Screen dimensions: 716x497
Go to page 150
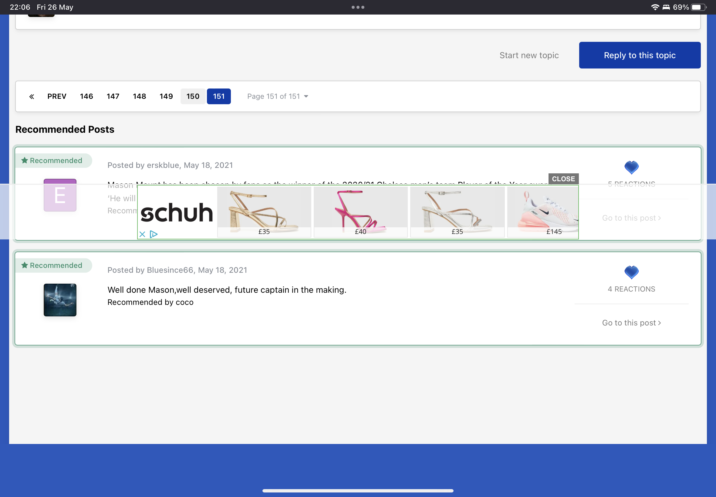pos(193,97)
